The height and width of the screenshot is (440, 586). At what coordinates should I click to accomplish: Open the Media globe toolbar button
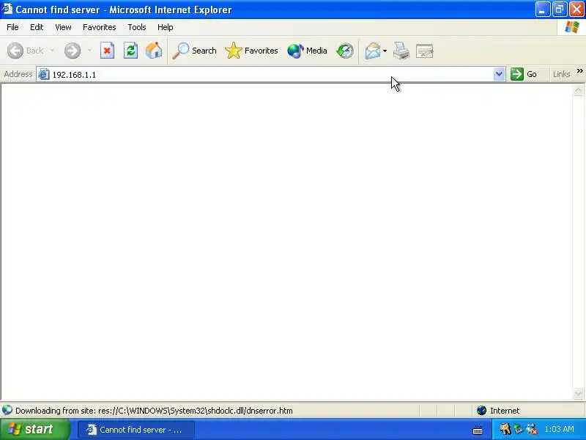tap(307, 51)
